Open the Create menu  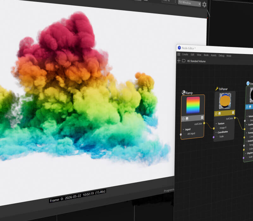click(185, 54)
